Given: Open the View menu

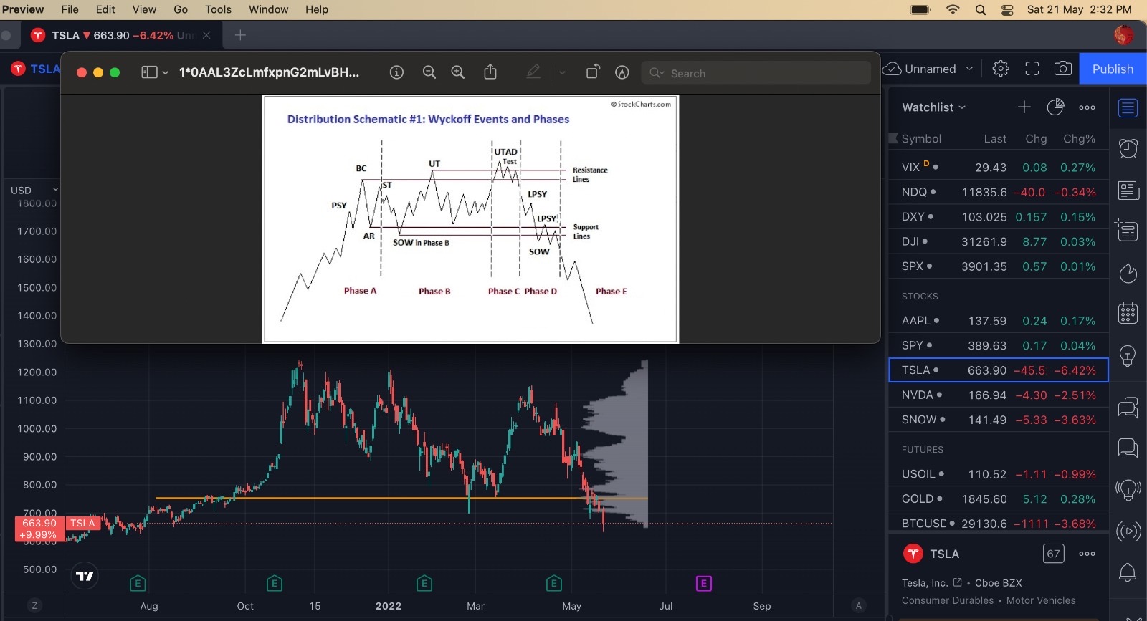Looking at the screenshot, I should pyautogui.click(x=144, y=9).
